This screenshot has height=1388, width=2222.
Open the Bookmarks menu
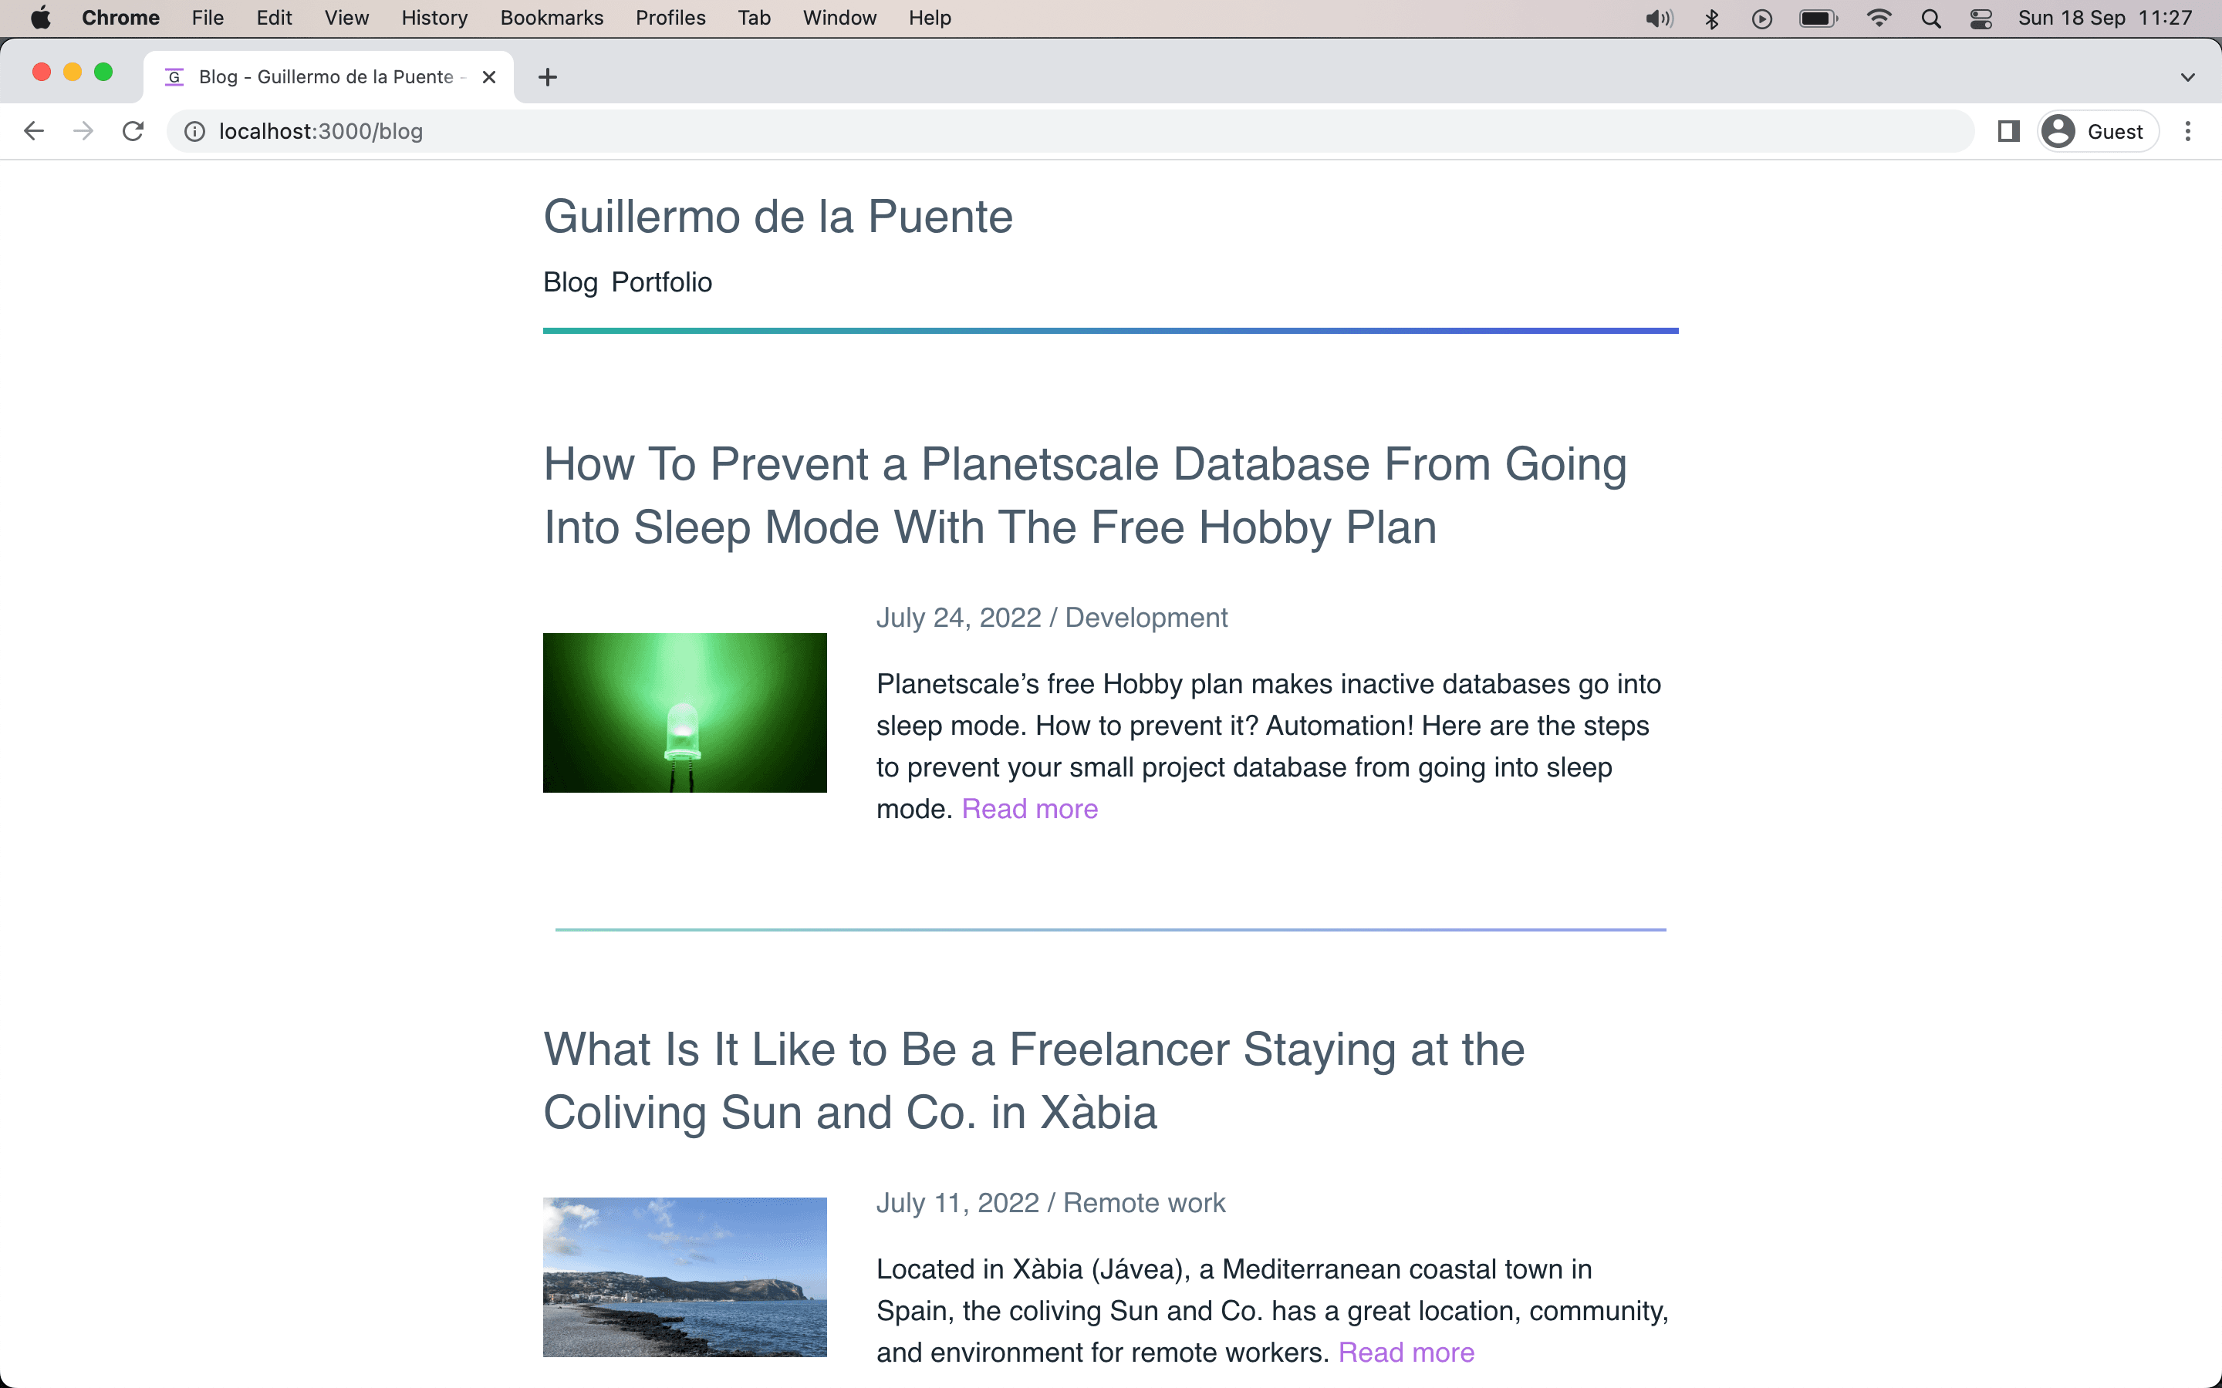tap(551, 18)
